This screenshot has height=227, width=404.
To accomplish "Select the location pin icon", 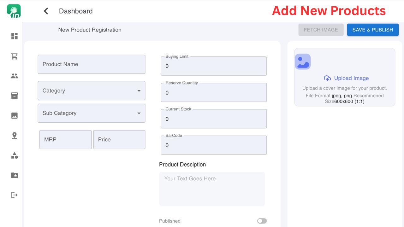I will point(14,135).
